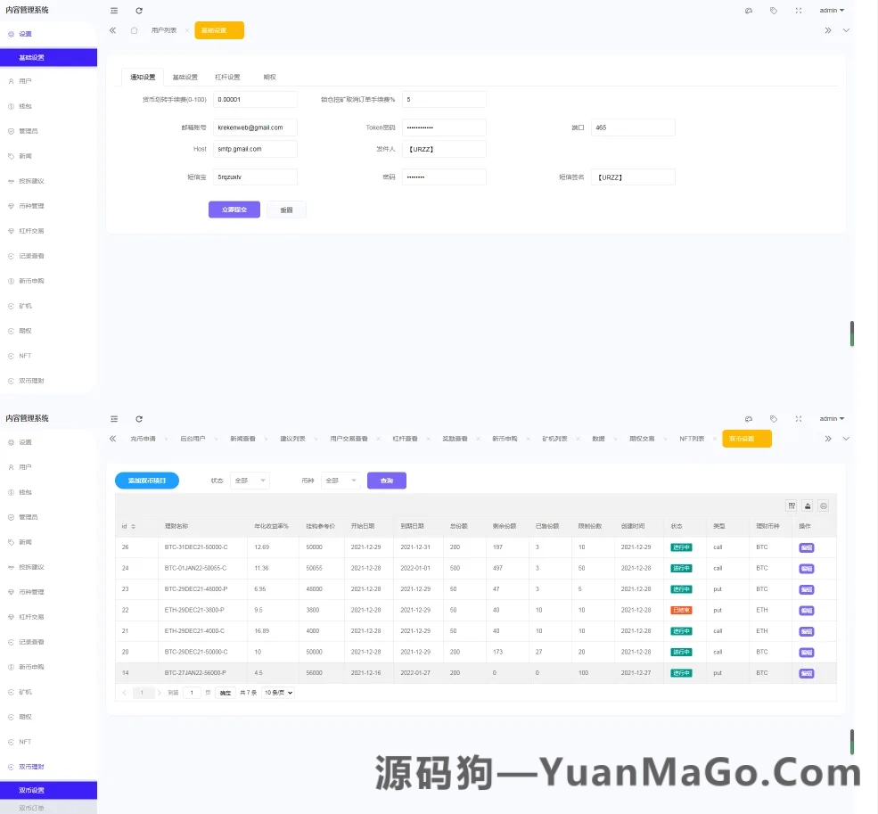This screenshot has height=814, width=878.
Task: Click the fullscreen icon beside admin
Action: point(799,10)
